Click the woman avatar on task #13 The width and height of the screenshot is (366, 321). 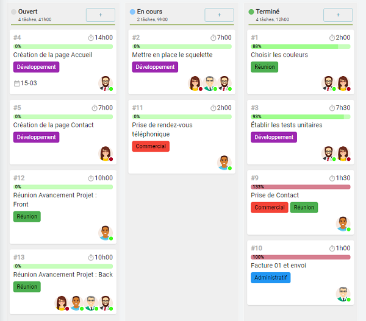click(62, 303)
